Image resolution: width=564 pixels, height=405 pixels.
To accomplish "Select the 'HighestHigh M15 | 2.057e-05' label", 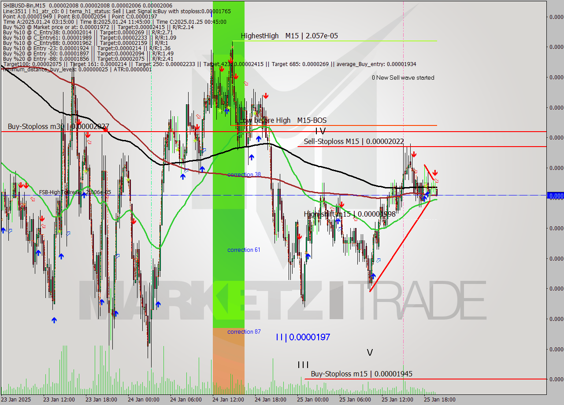I will (289, 36).
